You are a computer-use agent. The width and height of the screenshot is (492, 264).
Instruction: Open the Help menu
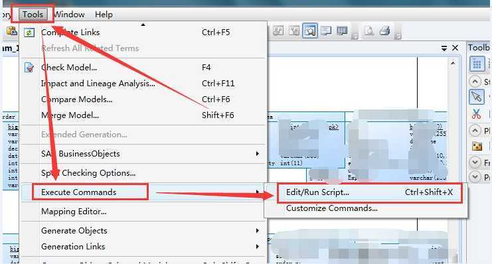pos(104,15)
